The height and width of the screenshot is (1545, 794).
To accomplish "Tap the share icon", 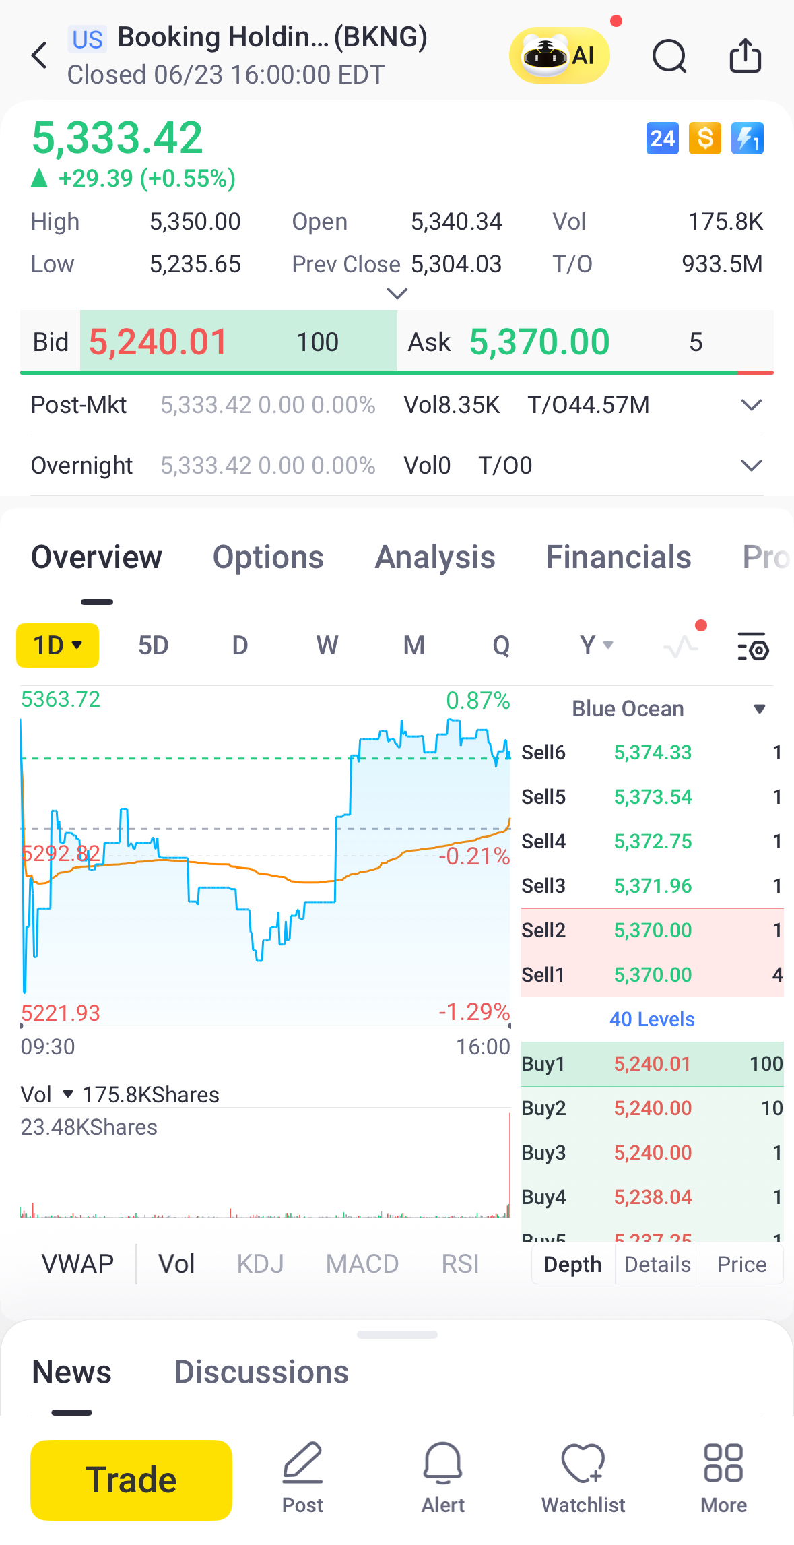I will (746, 55).
